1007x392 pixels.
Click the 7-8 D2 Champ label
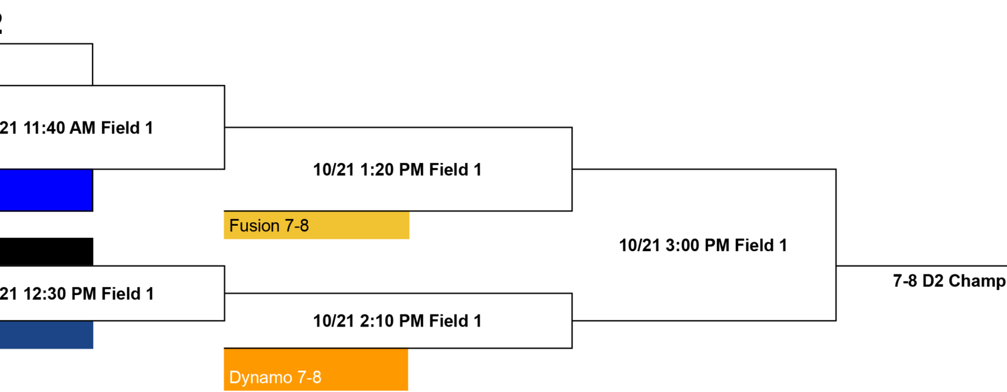pos(949,281)
